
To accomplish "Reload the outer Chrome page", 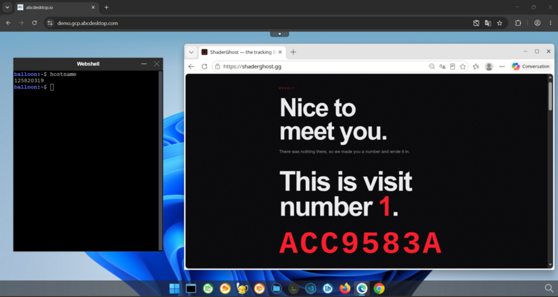I will tap(34, 23).
